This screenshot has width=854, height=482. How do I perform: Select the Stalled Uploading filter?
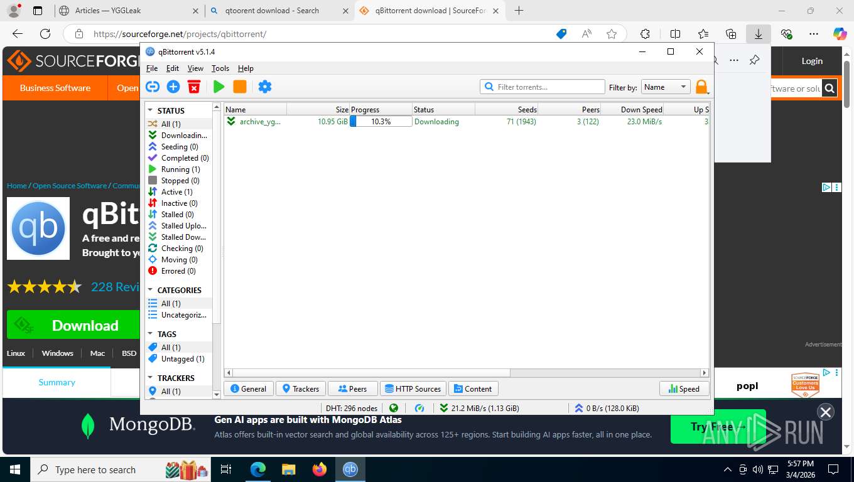(179, 226)
